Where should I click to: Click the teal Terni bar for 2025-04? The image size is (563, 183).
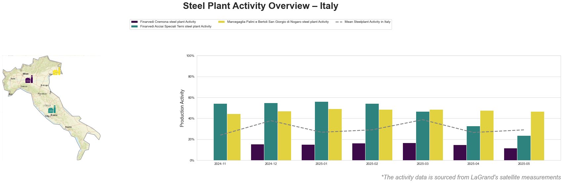473,143
